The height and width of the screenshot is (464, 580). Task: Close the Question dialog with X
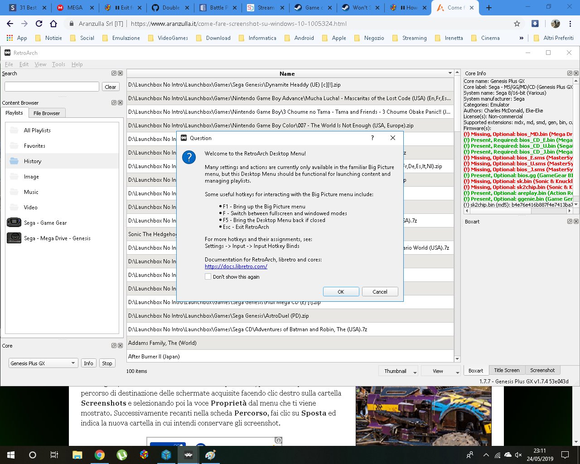click(x=393, y=138)
